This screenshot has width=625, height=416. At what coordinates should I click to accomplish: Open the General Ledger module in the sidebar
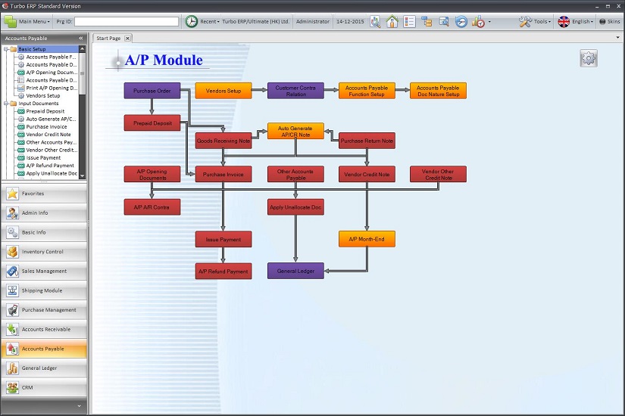coord(43,368)
